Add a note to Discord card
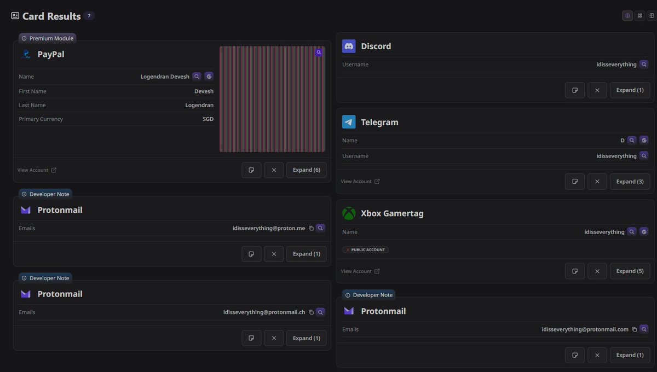This screenshot has width=657, height=372. pyautogui.click(x=575, y=90)
